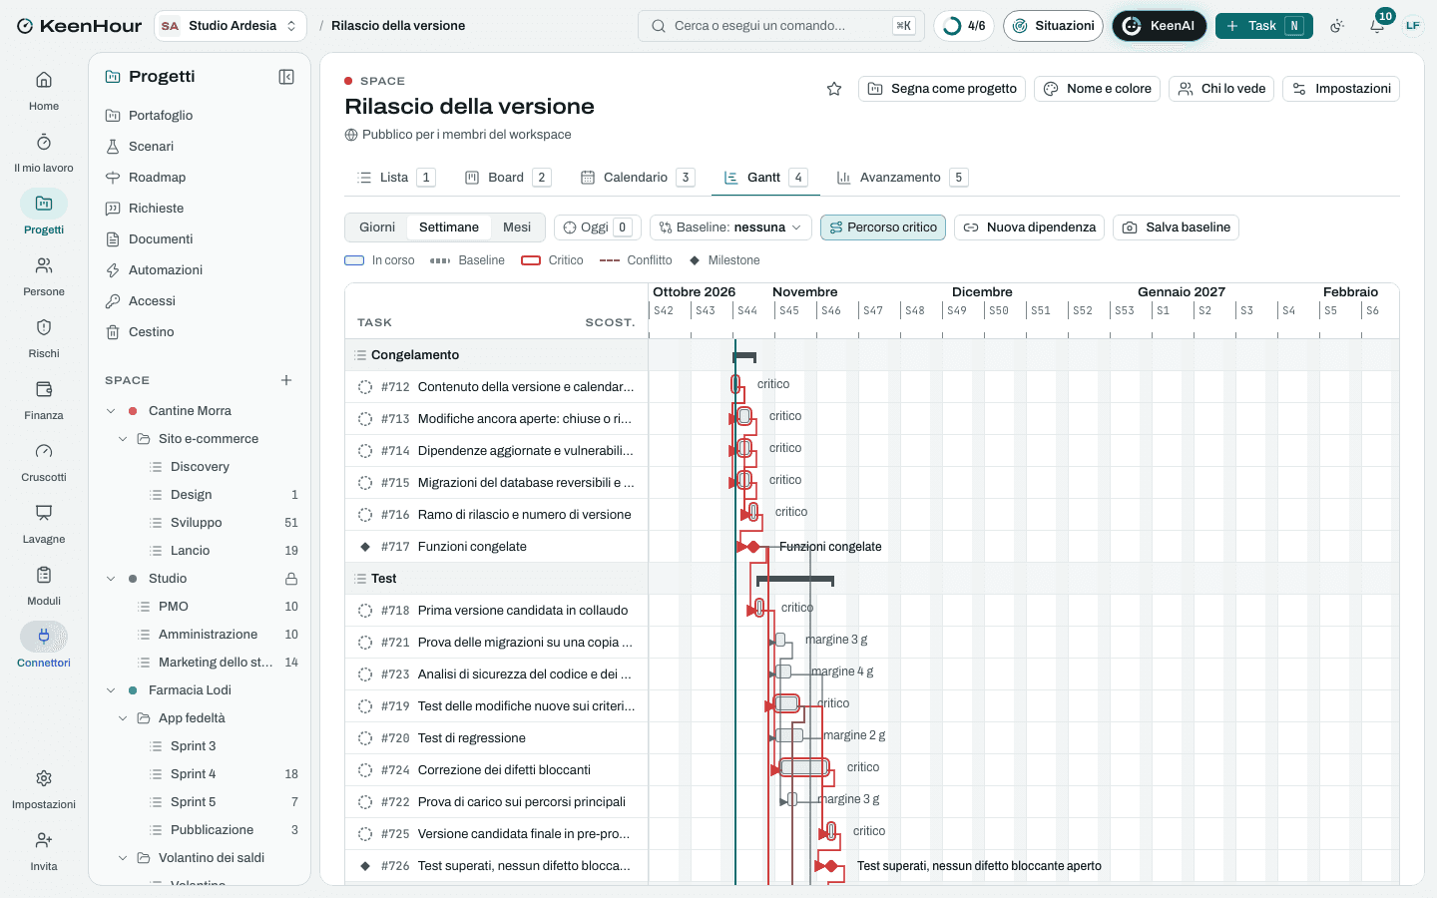Image resolution: width=1437 pixels, height=898 pixels.
Task: Switch timescale to Mesi
Action: point(517,227)
